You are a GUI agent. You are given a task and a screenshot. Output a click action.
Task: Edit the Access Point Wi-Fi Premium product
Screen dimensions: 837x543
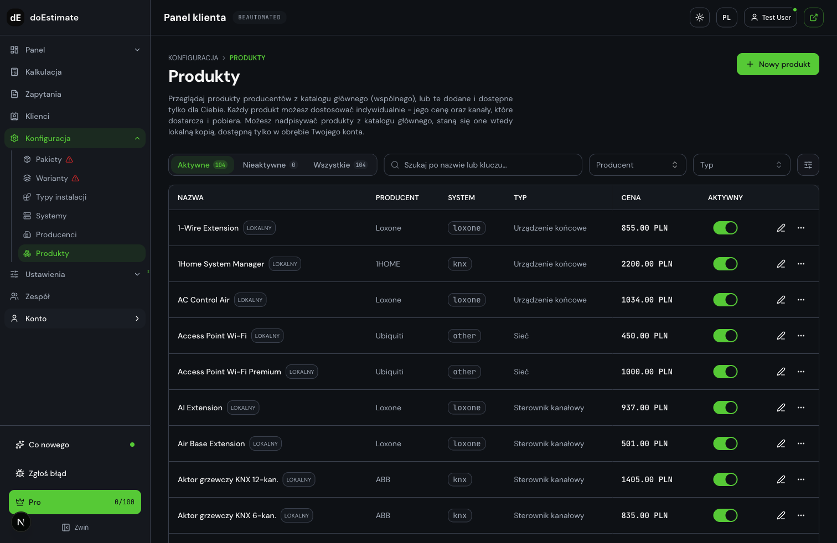(781, 372)
